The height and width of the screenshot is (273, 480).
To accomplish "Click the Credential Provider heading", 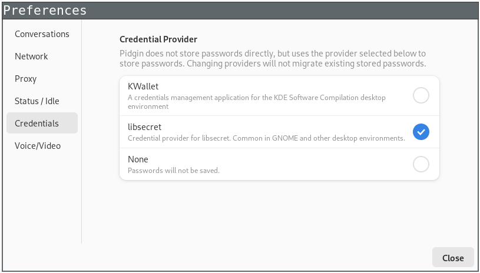I will [x=158, y=39].
